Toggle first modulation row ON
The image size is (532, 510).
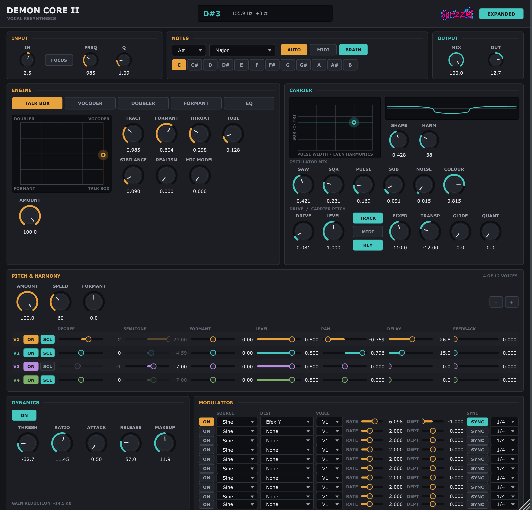(x=207, y=422)
